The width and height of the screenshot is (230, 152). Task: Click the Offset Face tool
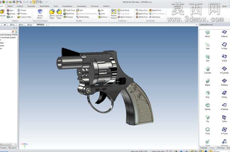(142, 17)
